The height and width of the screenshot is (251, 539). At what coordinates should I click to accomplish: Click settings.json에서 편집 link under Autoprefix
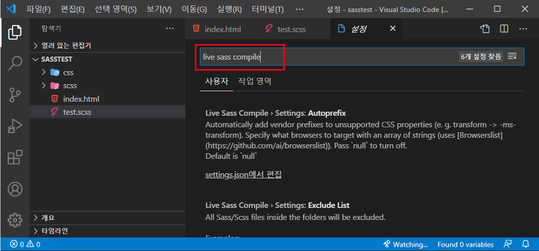243,174
